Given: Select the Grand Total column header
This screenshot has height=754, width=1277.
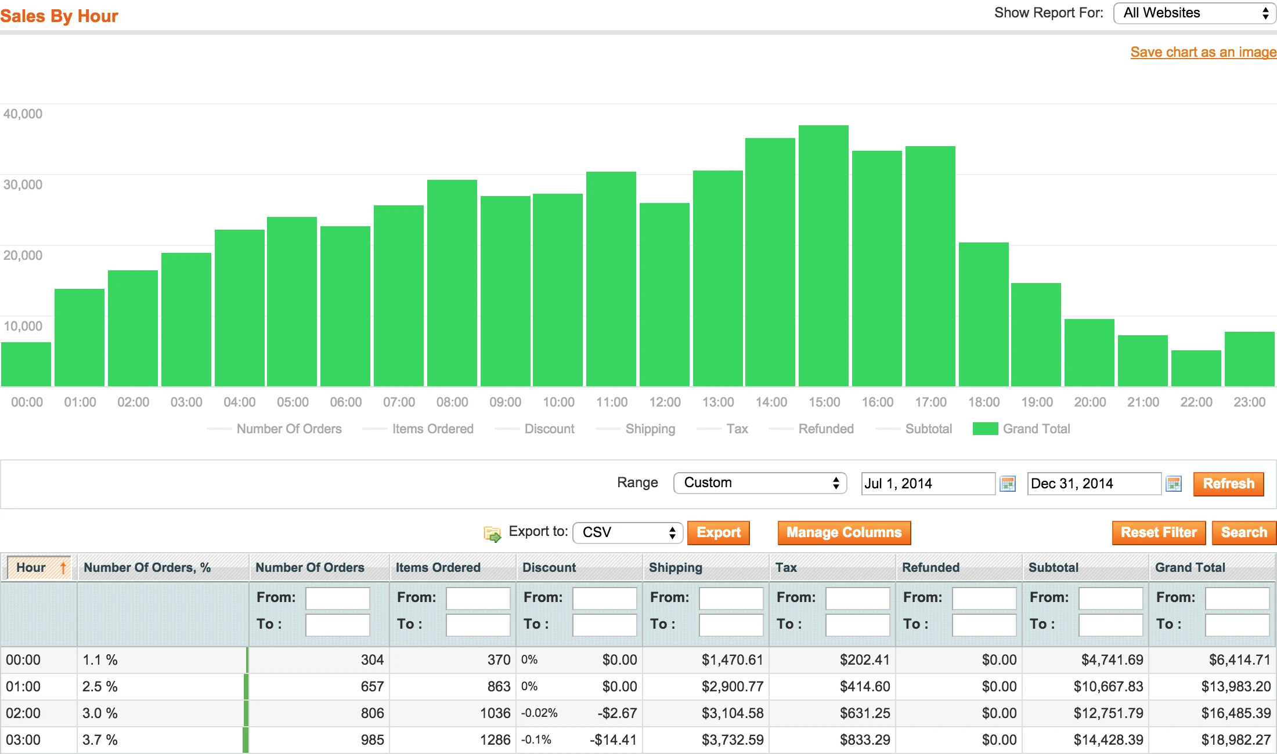Looking at the screenshot, I should [1189, 567].
